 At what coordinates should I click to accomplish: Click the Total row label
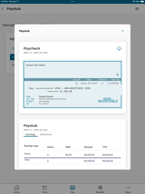27,160
